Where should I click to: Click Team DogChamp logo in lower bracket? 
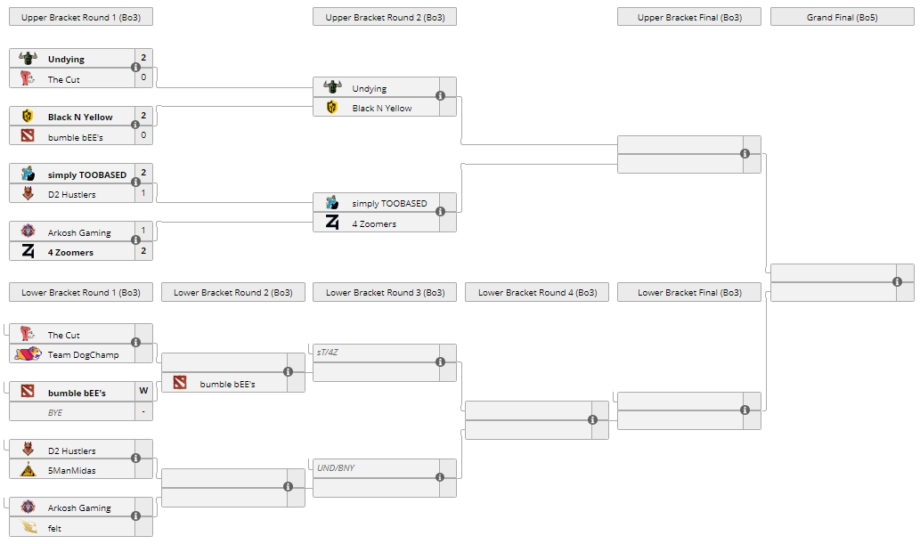[x=28, y=354]
